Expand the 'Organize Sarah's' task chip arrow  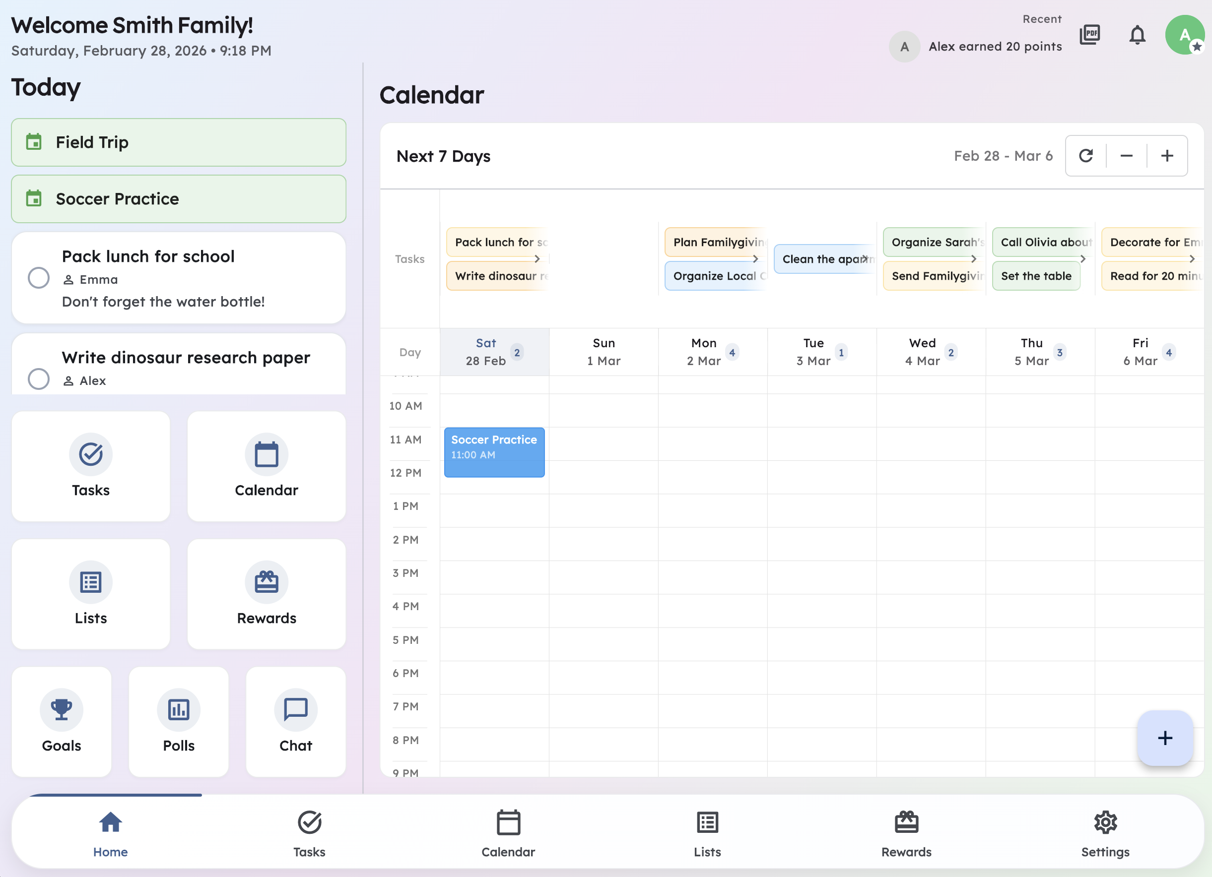(x=973, y=258)
